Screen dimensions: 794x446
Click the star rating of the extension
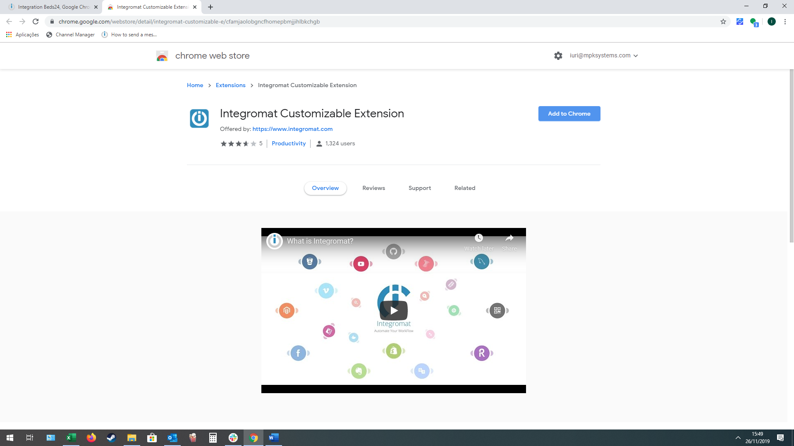click(239, 144)
